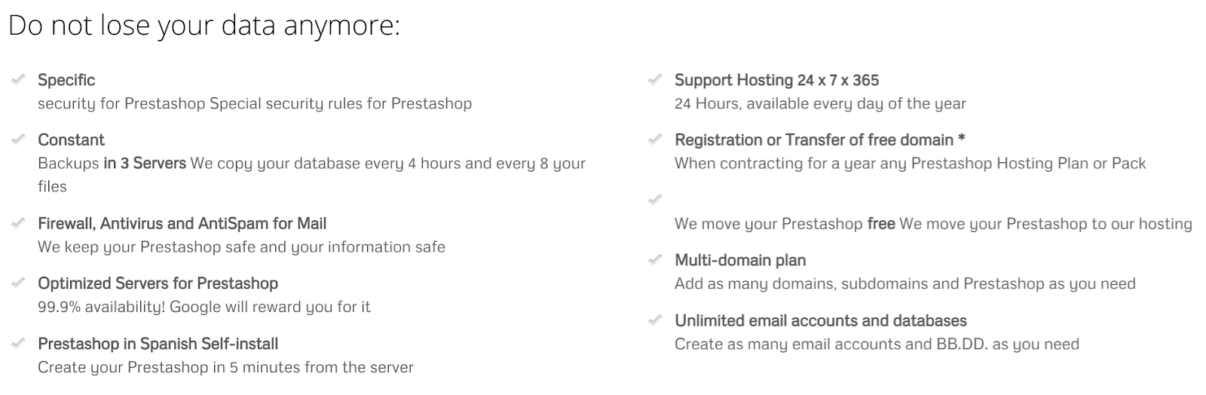
Task: Click the 'Do not lose your data anymore' title
Action: point(204,26)
